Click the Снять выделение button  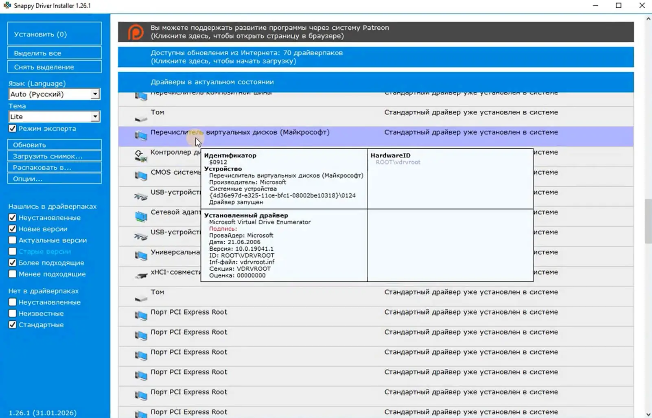(x=54, y=67)
